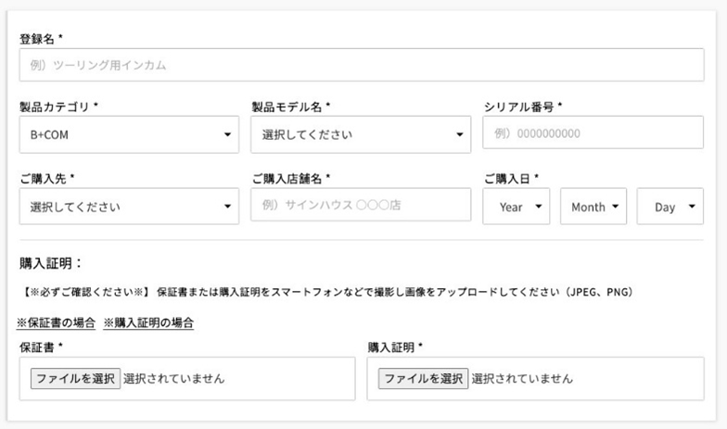Click the ご購入店舗名 text field

point(361,205)
